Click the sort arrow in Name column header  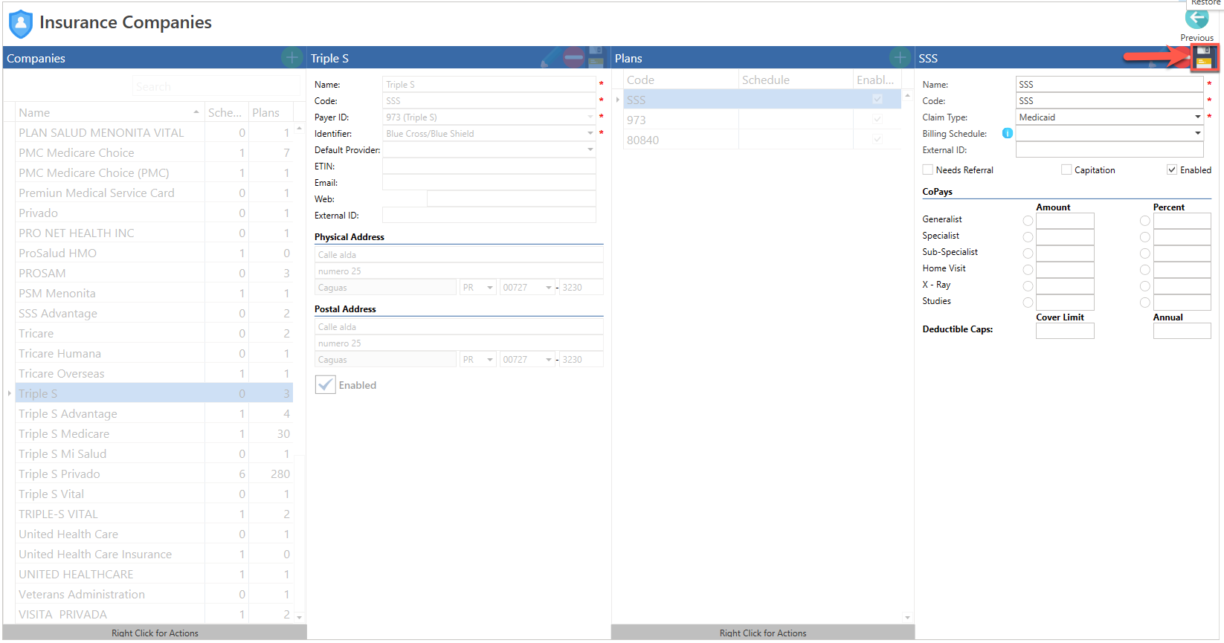pyautogui.click(x=196, y=112)
